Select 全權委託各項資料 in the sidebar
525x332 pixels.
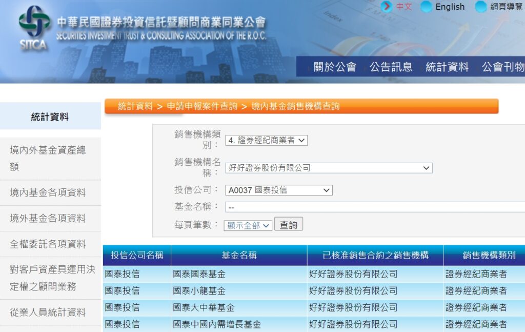pyautogui.click(x=50, y=244)
